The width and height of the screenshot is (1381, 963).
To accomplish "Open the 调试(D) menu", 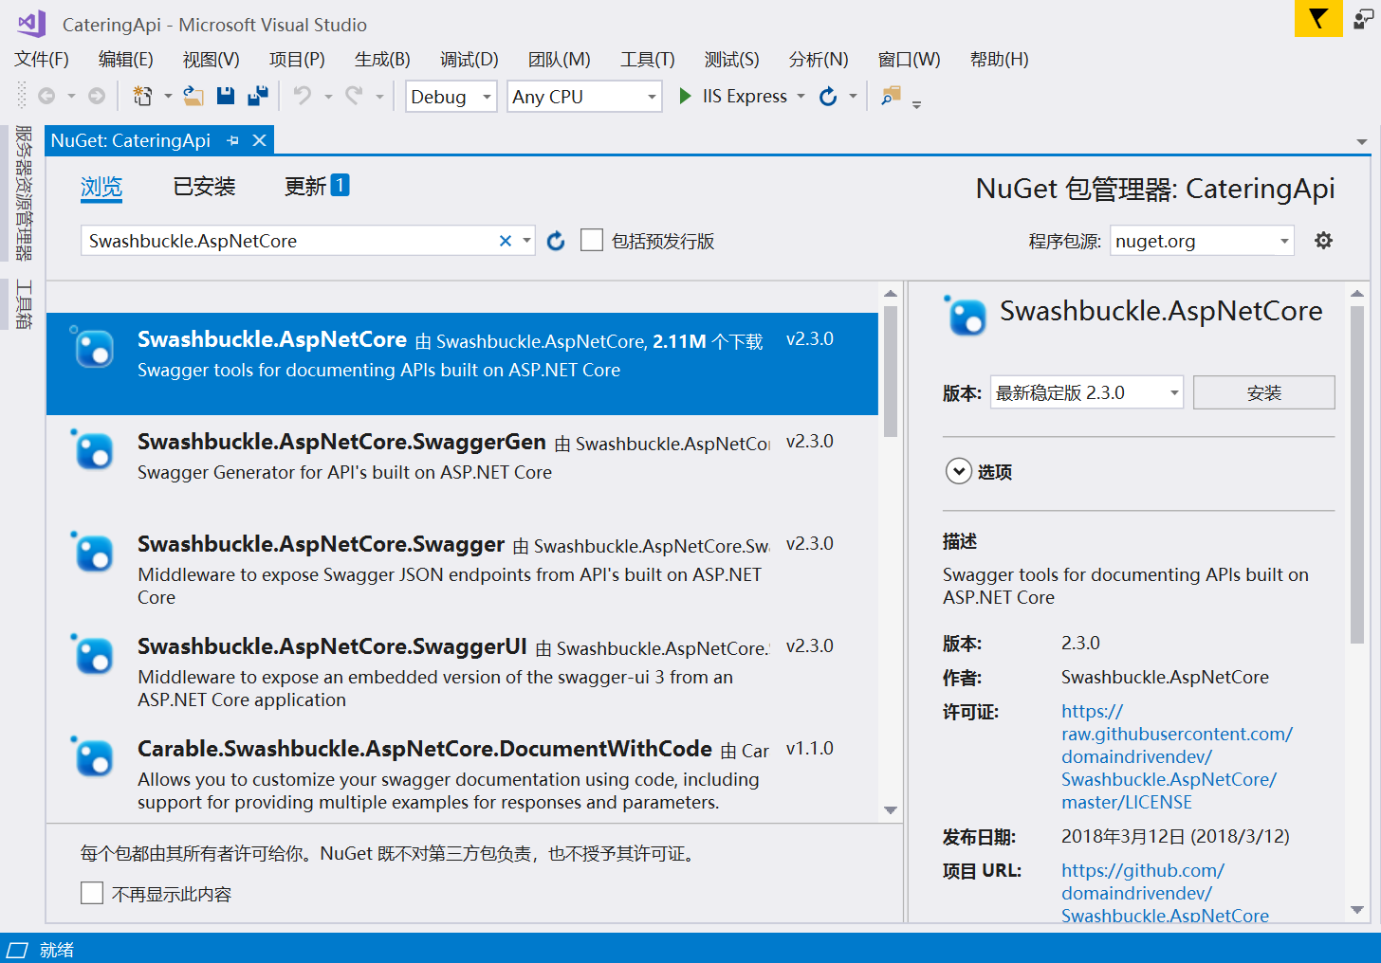I will click(469, 59).
